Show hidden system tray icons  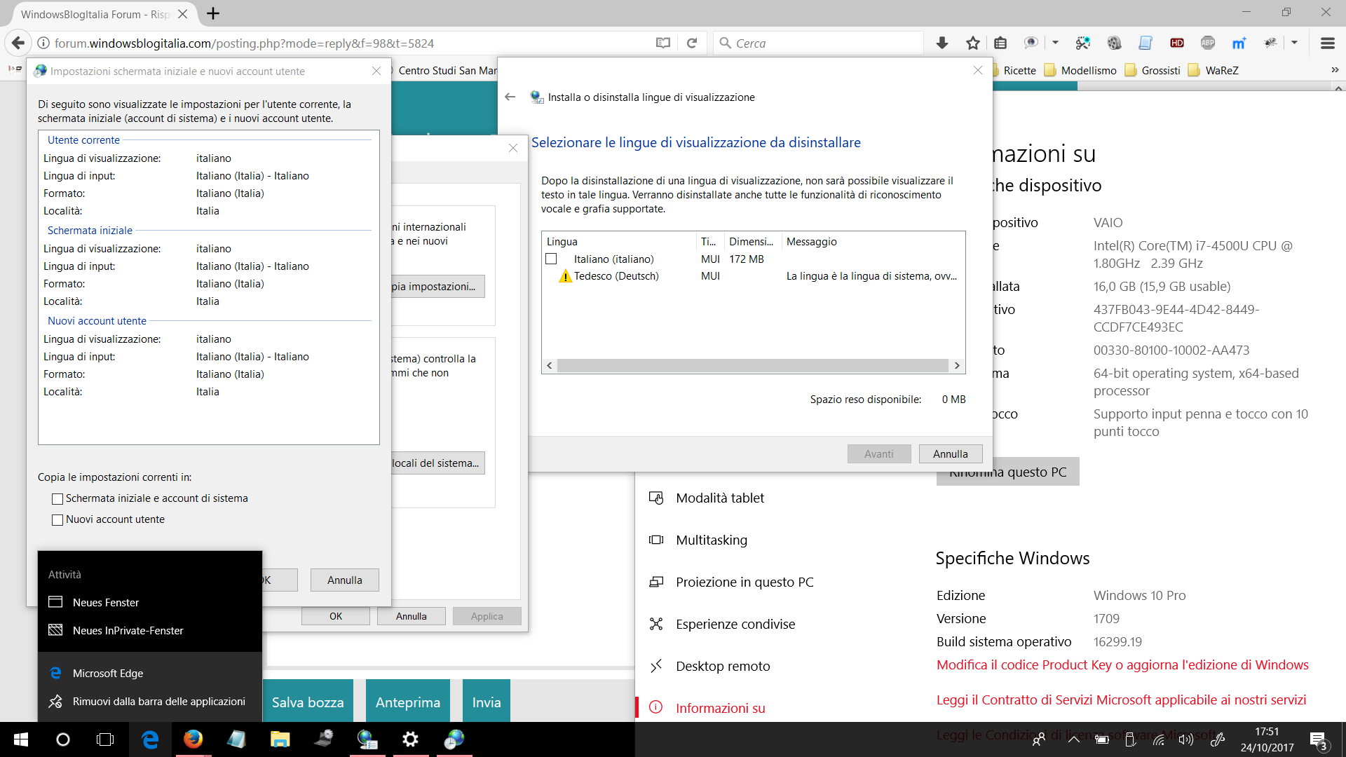point(1073,739)
